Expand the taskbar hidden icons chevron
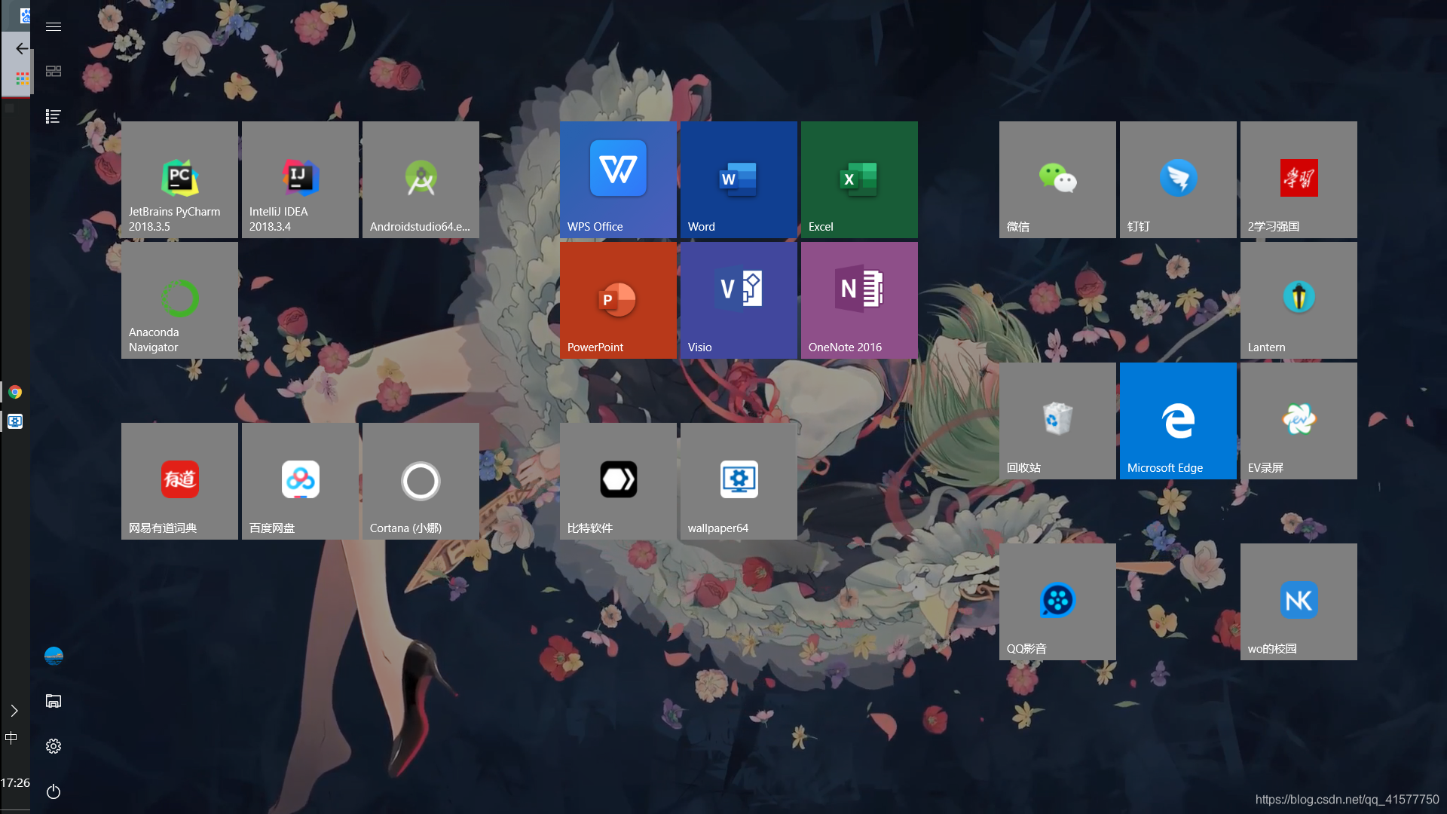Screen dimensions: 1447x814 [14, 711]
